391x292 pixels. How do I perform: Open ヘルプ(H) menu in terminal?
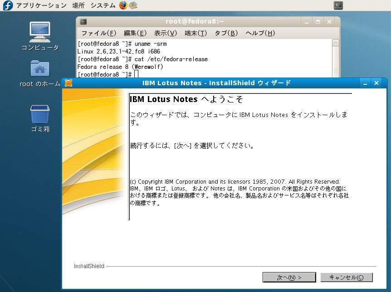tap(260, 33)
